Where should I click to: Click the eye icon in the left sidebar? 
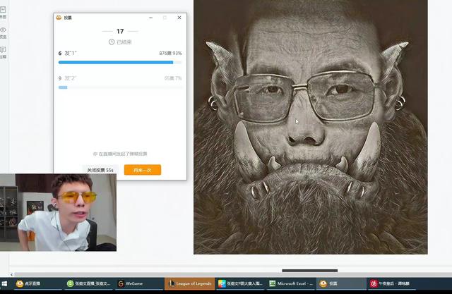point(3,30)
